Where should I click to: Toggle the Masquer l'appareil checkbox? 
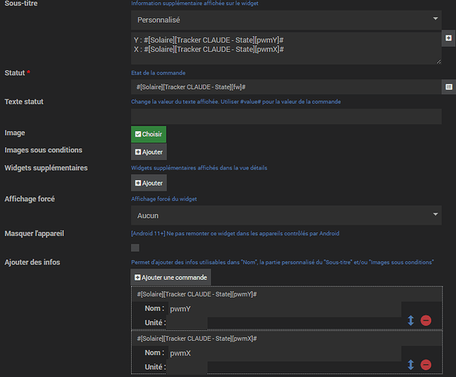(135, 247)
